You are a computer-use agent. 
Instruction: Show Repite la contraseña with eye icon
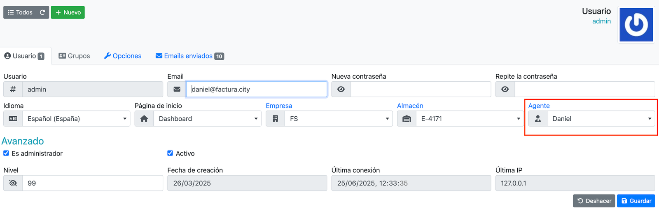click(505, 89)
